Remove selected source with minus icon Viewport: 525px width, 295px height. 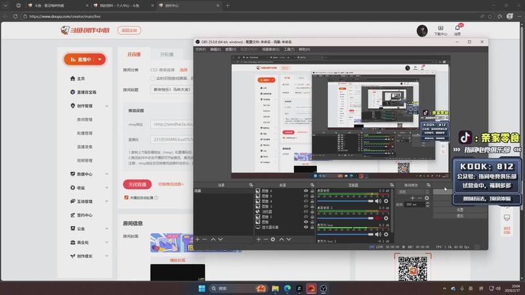pos(266,239)
